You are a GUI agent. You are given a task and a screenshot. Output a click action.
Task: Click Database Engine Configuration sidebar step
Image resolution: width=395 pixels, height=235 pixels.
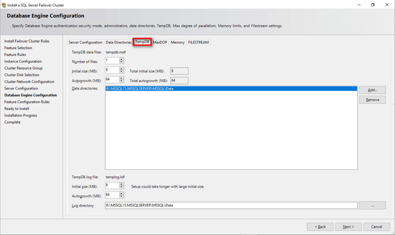point(30,95)
